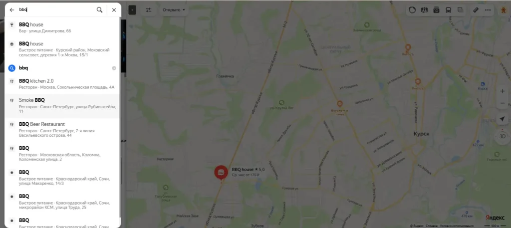Viewport: 511px width, 228px height.
Task: Click the my location arrow icon
Action: tap(502, 119)
